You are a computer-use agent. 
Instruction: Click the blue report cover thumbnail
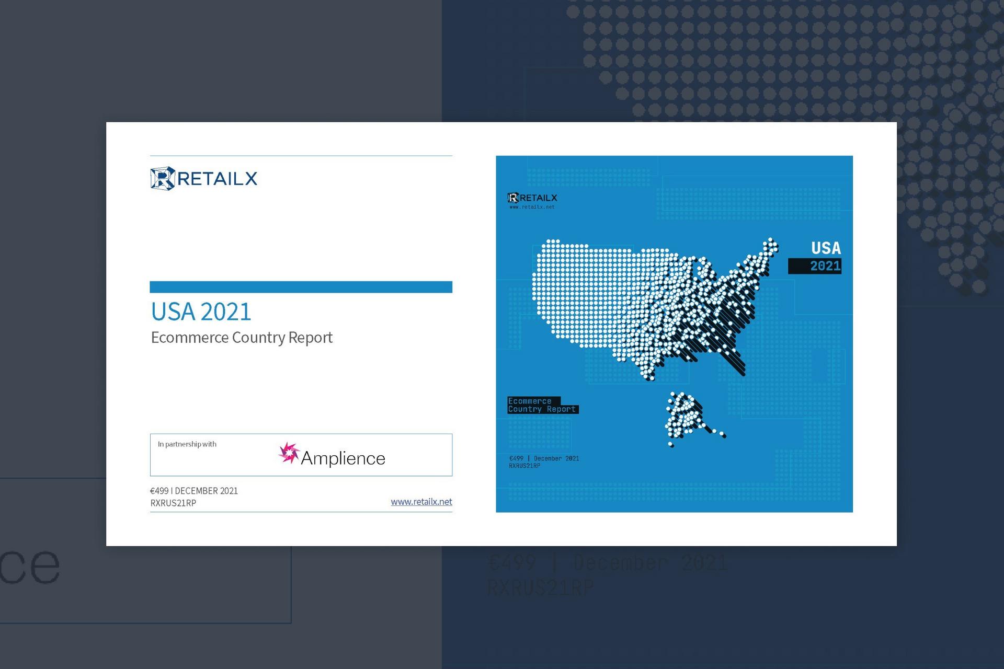tap(674, 334)
